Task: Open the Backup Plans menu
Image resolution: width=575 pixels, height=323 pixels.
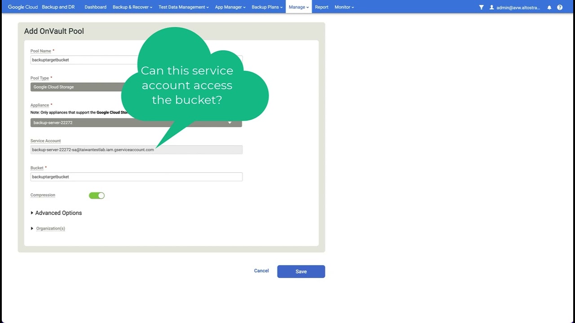Action: point(267,7)
